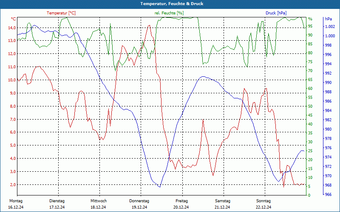
Task: Click the '3,0' temperature axis value
Action: click(x=13, y=172)
